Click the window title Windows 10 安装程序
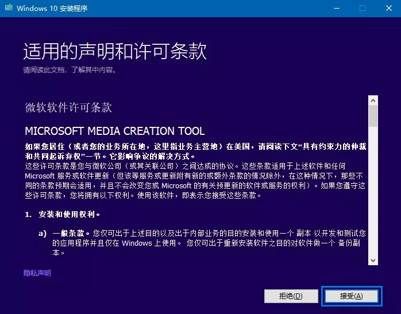The image size is (401, 314). [52, 8]
